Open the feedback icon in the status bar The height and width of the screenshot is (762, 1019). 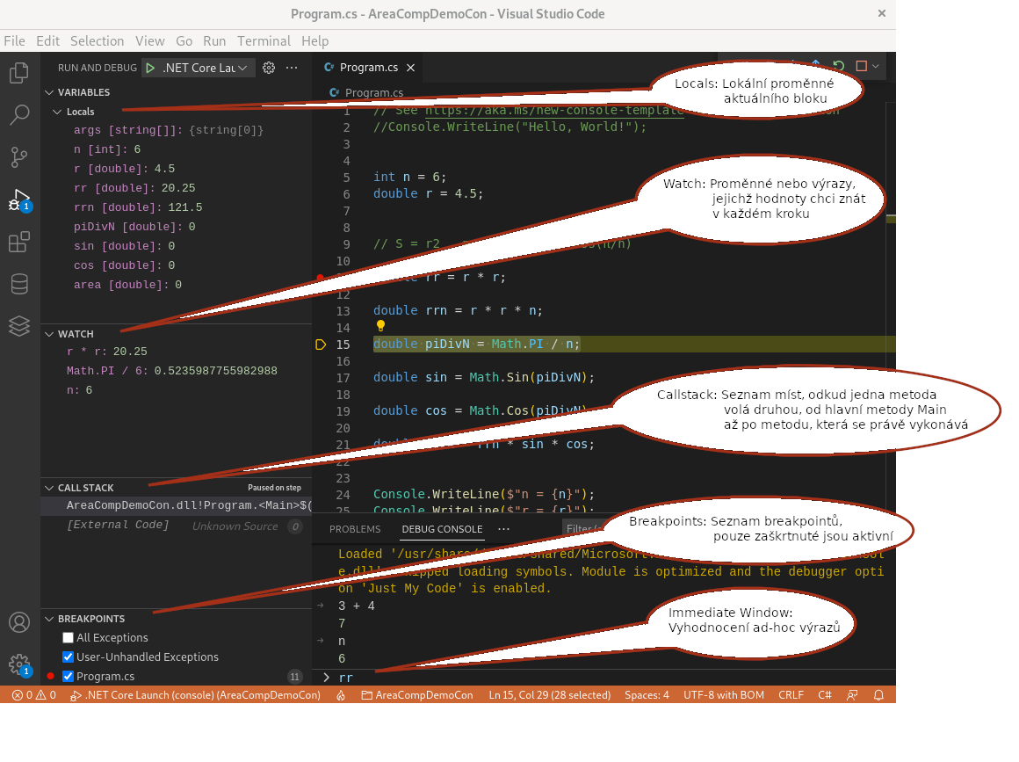point(852,695)
